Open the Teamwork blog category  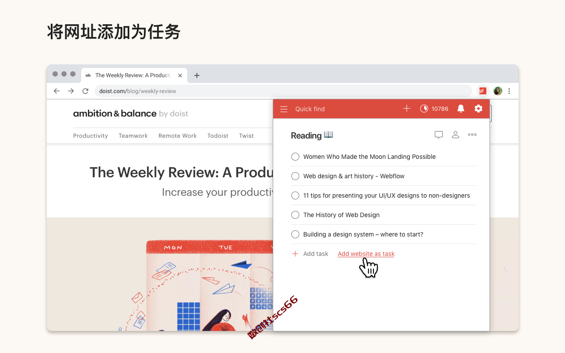pyautogui.click(x=133, y=135)
